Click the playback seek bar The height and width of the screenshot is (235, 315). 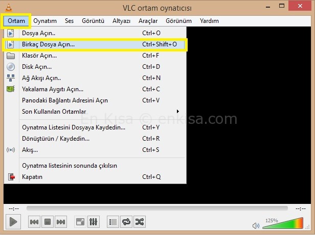(x=157, y=208)
